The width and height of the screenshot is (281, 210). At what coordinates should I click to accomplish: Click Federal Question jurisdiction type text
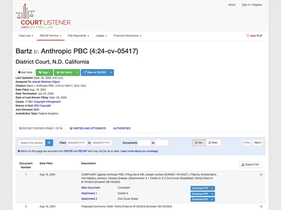click(48, 114)
